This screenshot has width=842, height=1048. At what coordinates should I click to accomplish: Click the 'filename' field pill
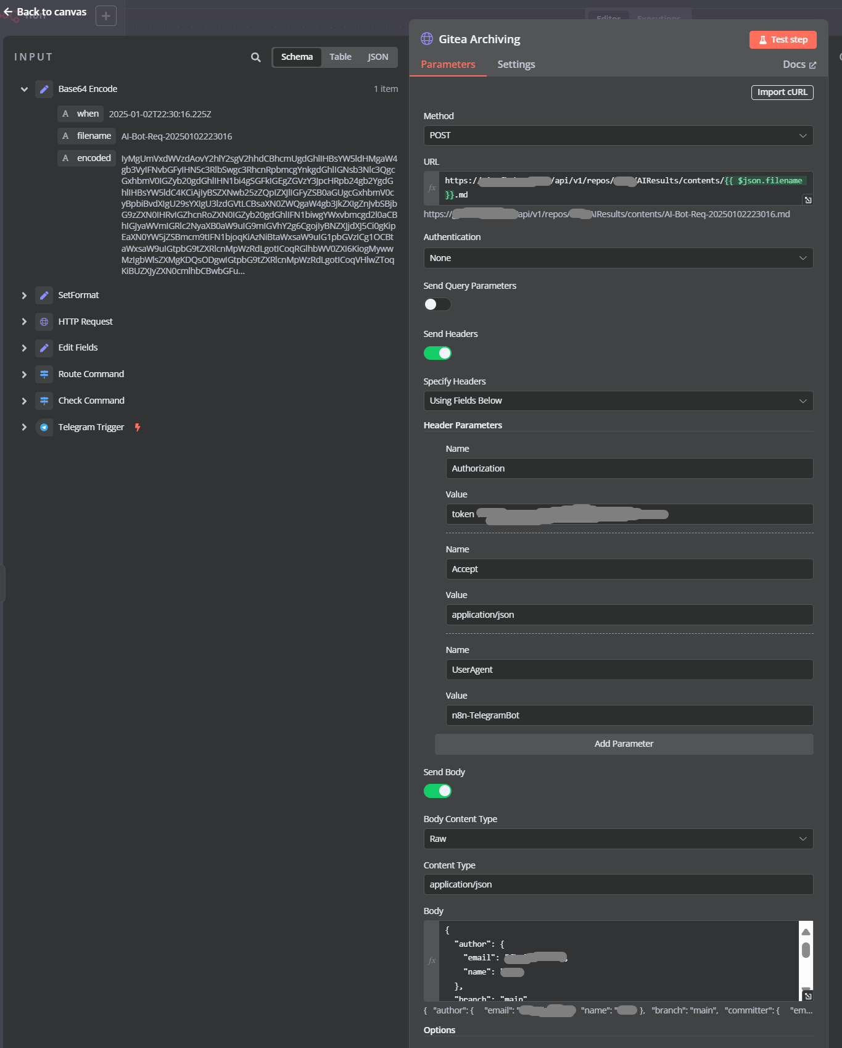point(87,136)
